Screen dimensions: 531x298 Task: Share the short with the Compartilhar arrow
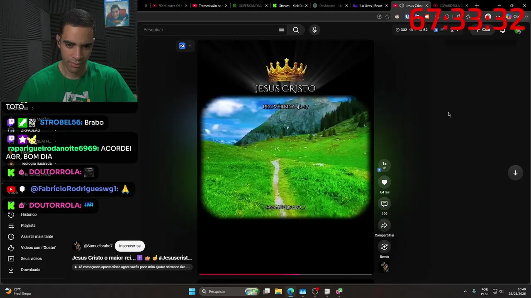pos(384,225)
